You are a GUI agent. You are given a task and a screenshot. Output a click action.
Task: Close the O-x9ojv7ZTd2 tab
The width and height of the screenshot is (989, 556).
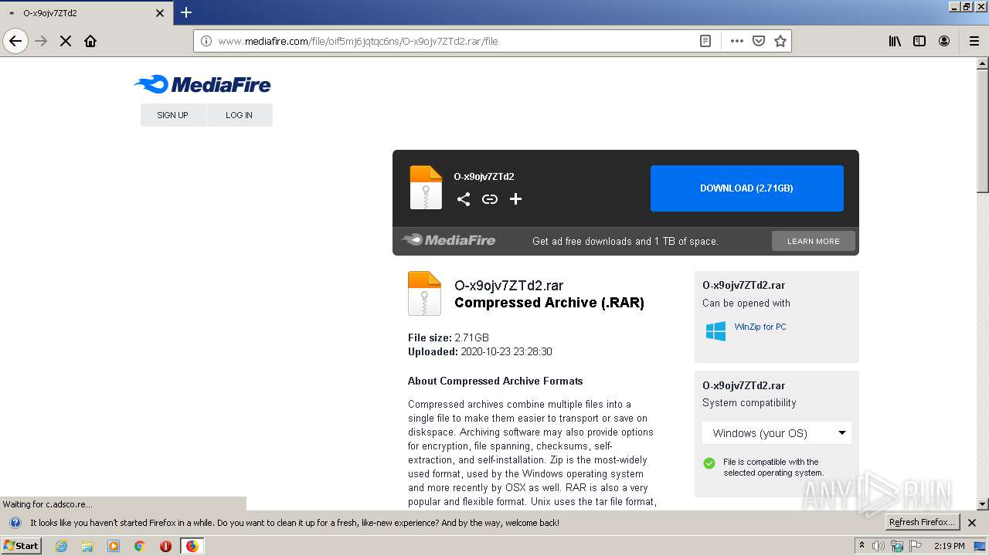160,13
